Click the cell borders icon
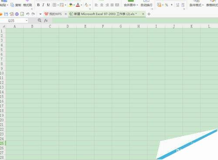The width and height of the screenshot is (218, 160). point(54,5)
